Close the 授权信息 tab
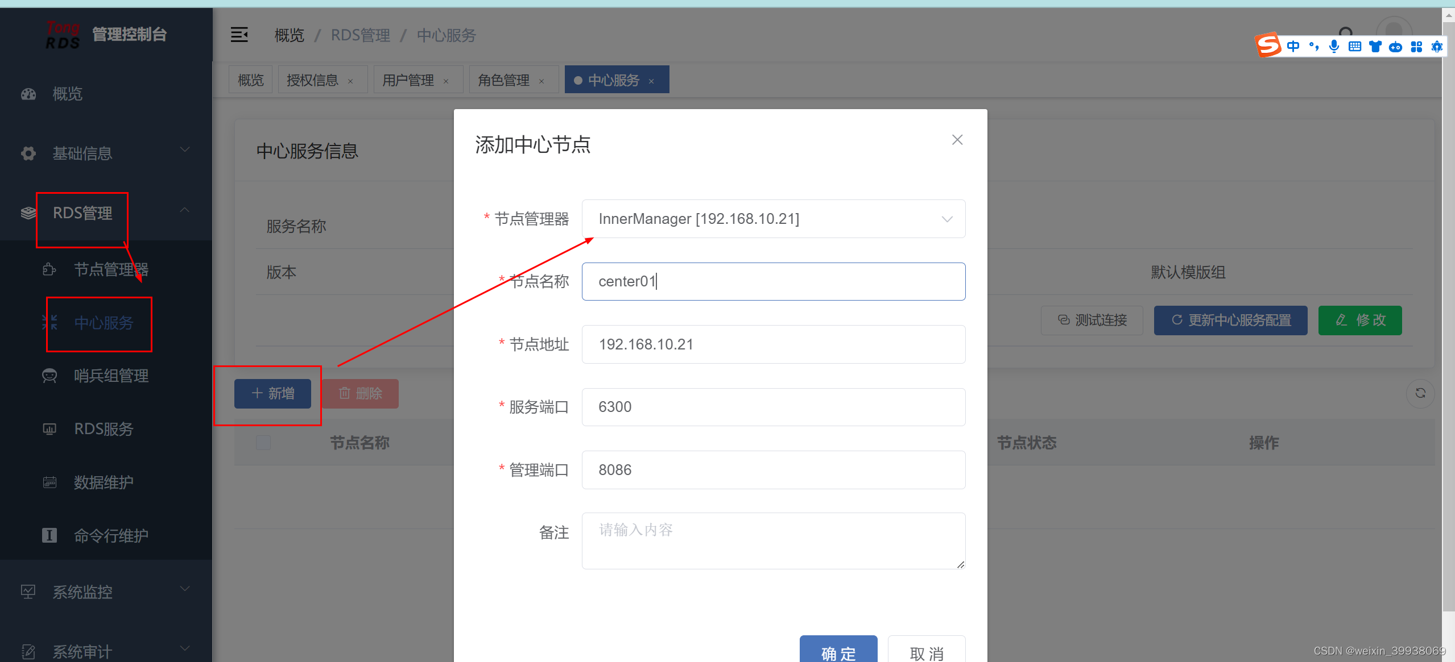This screenshot has width=1455, height=662. tap(350, 81)
